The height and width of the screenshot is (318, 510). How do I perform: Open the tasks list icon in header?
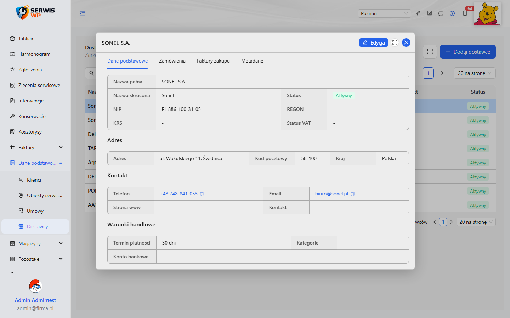tap(430, 13)
